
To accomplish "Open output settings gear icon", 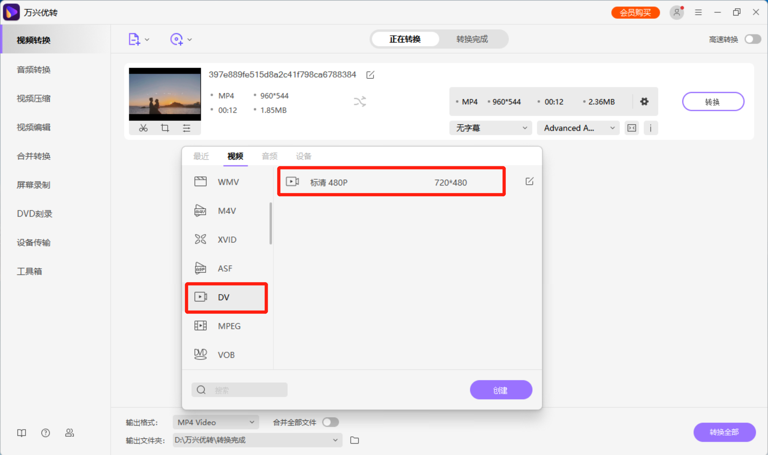I will click(x=644, y=101).
